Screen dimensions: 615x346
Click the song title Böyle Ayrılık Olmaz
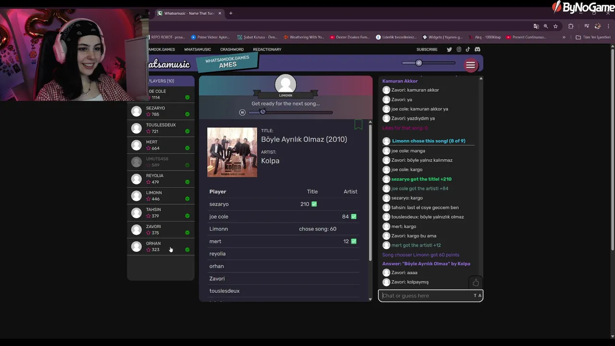click(304, 139)
